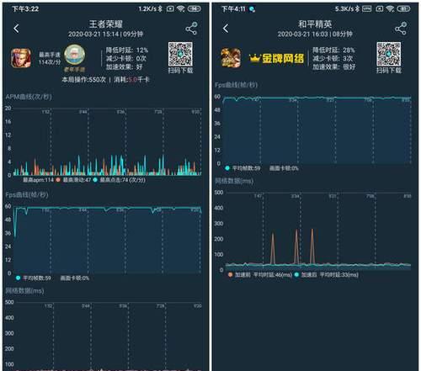Tap 最高apm:114 legend label
Screen dimensions: 421x371
tap(38, 180)
